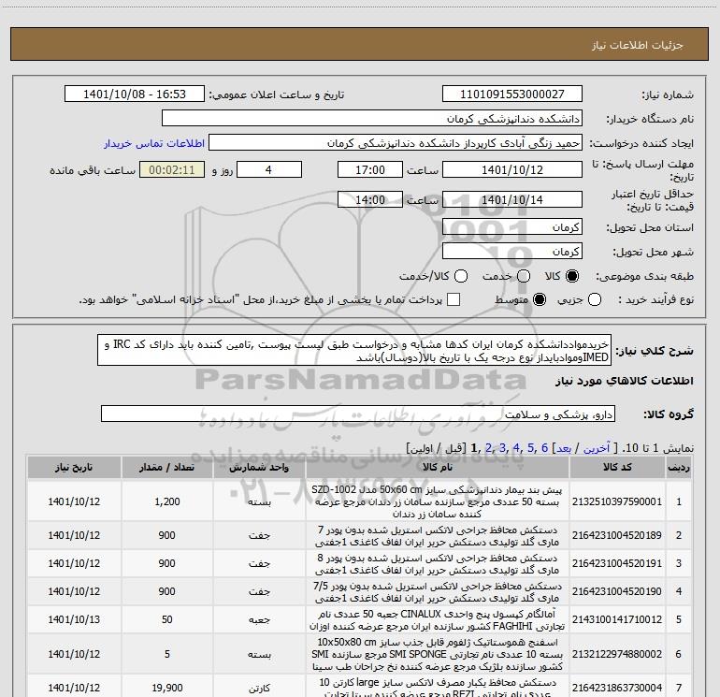Viewport: 720px width, 697px height.
Task: Click the شهر محل تحویل field کرمان
Action: click(x=512, y=251)
